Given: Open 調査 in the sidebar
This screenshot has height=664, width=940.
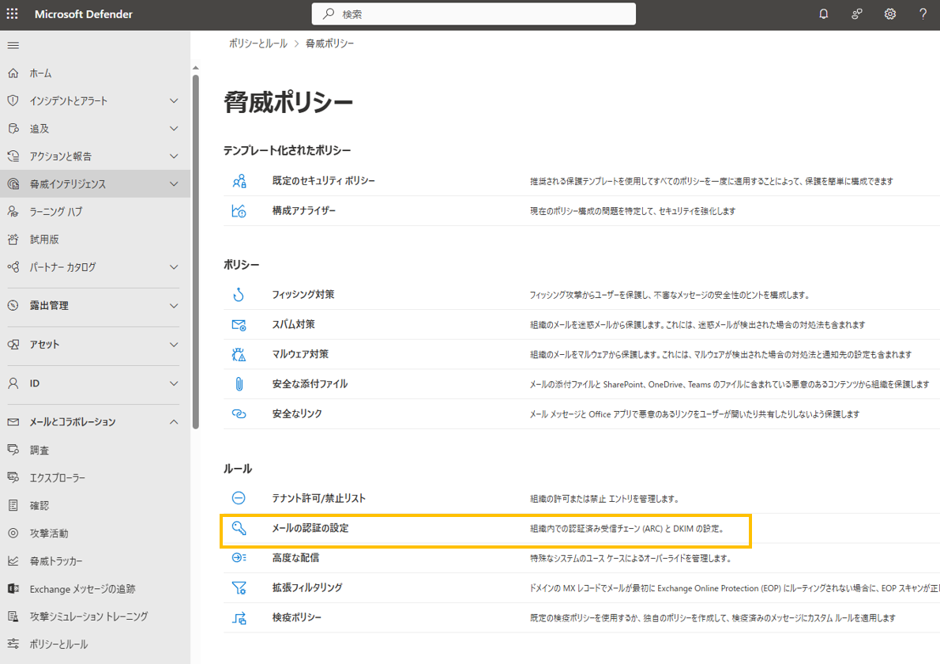Looking at the screenshot, I should point(95,450).
